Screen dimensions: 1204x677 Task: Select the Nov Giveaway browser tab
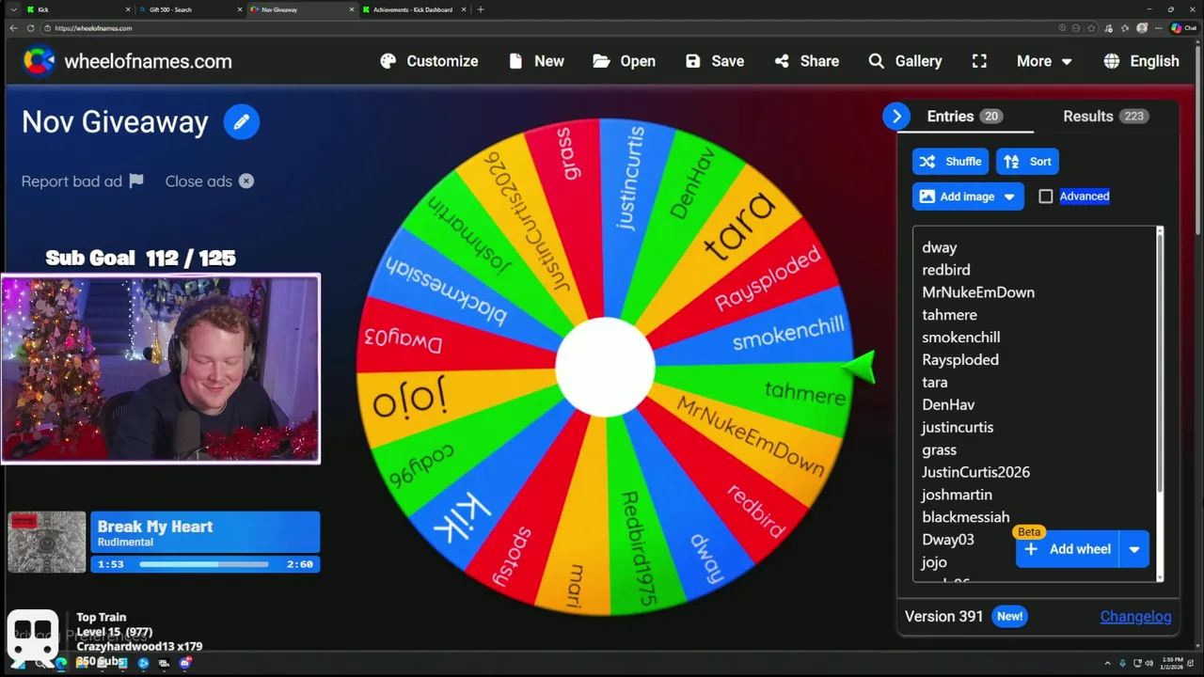301,9
